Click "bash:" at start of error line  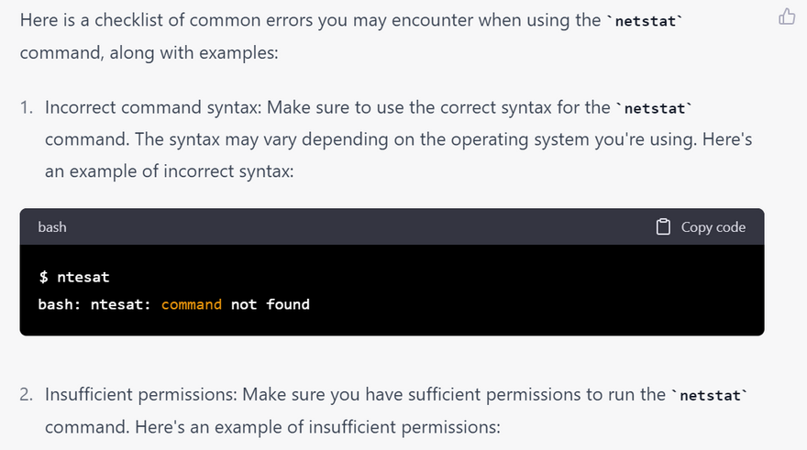(60, 304)
